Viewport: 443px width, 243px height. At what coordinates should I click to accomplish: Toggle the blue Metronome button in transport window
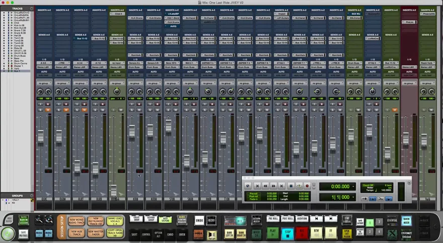click(x=373, y=199)
